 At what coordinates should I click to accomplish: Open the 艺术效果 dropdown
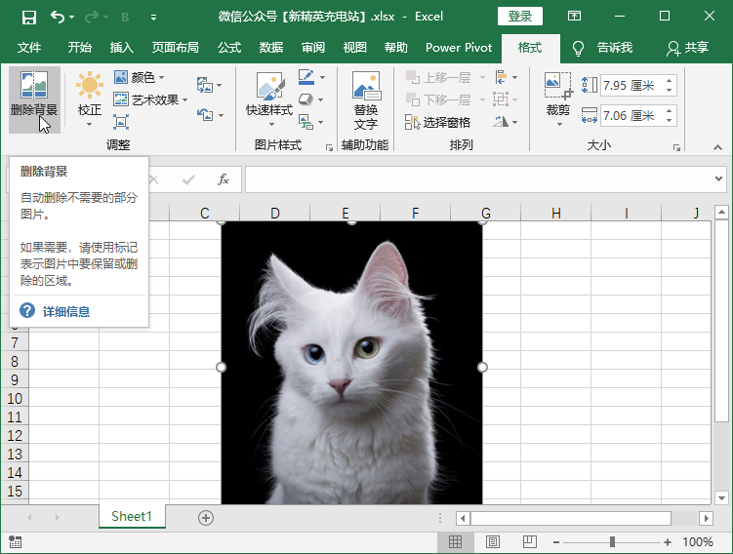click(150, 99)
